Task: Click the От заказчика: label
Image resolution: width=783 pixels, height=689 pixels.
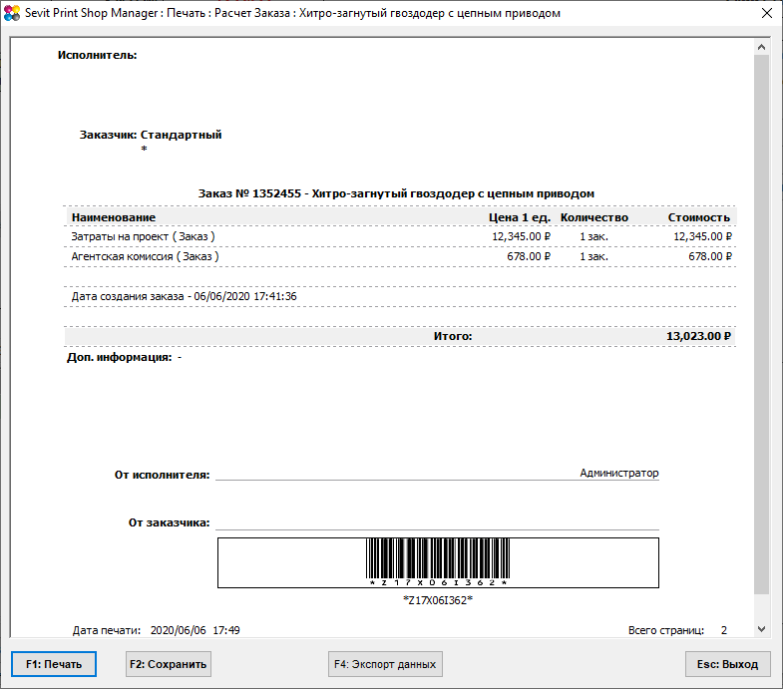Action: [x=170, y=522]
